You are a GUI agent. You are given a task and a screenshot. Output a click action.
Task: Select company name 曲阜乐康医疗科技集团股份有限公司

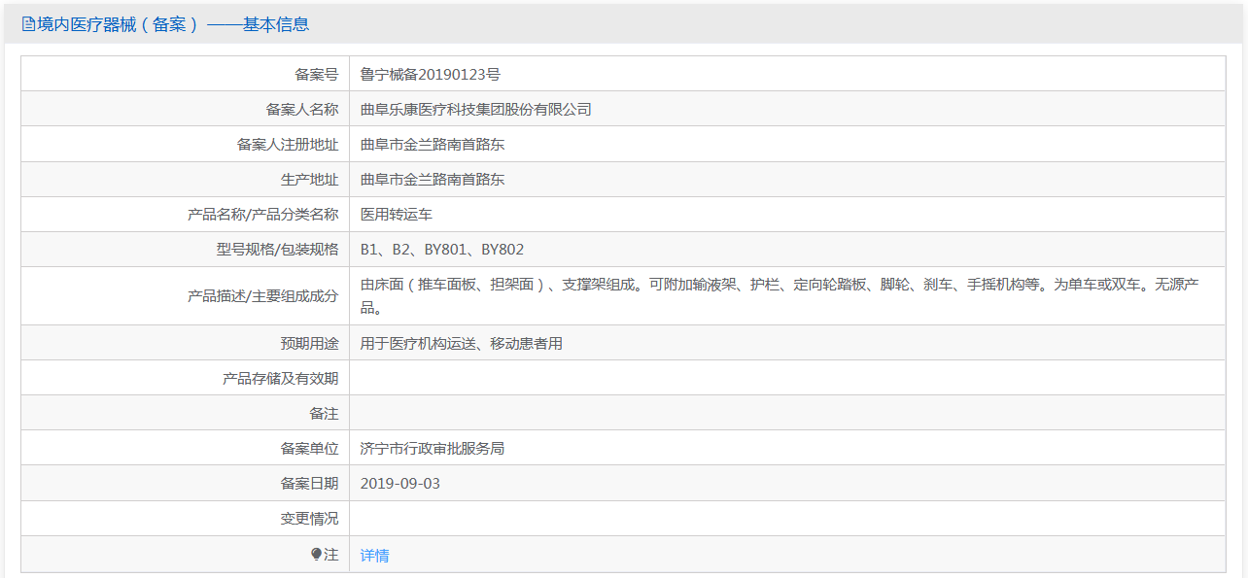[475, 109]
